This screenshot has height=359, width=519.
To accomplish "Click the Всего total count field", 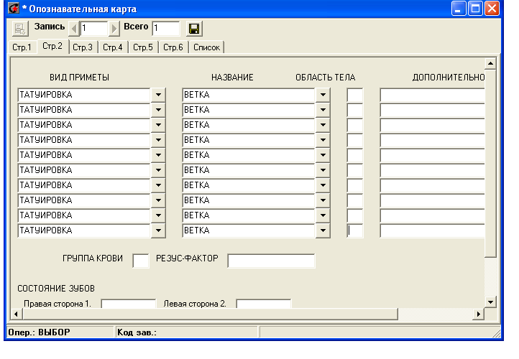I will (x=166, y=29).
